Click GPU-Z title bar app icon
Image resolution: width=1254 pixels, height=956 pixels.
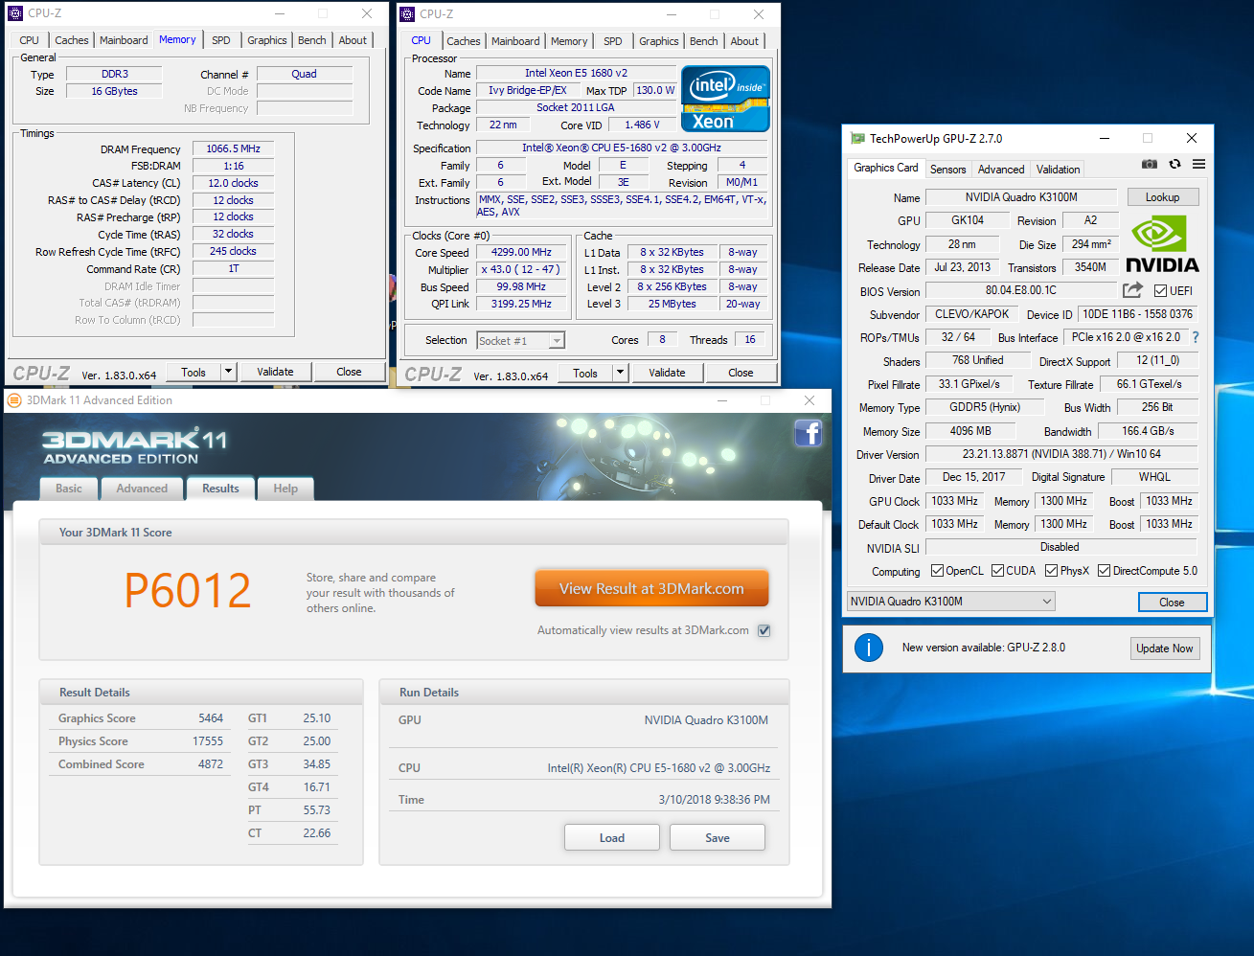[857, 139]
